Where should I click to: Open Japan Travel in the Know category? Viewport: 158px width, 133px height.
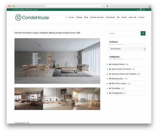[121, 69]
